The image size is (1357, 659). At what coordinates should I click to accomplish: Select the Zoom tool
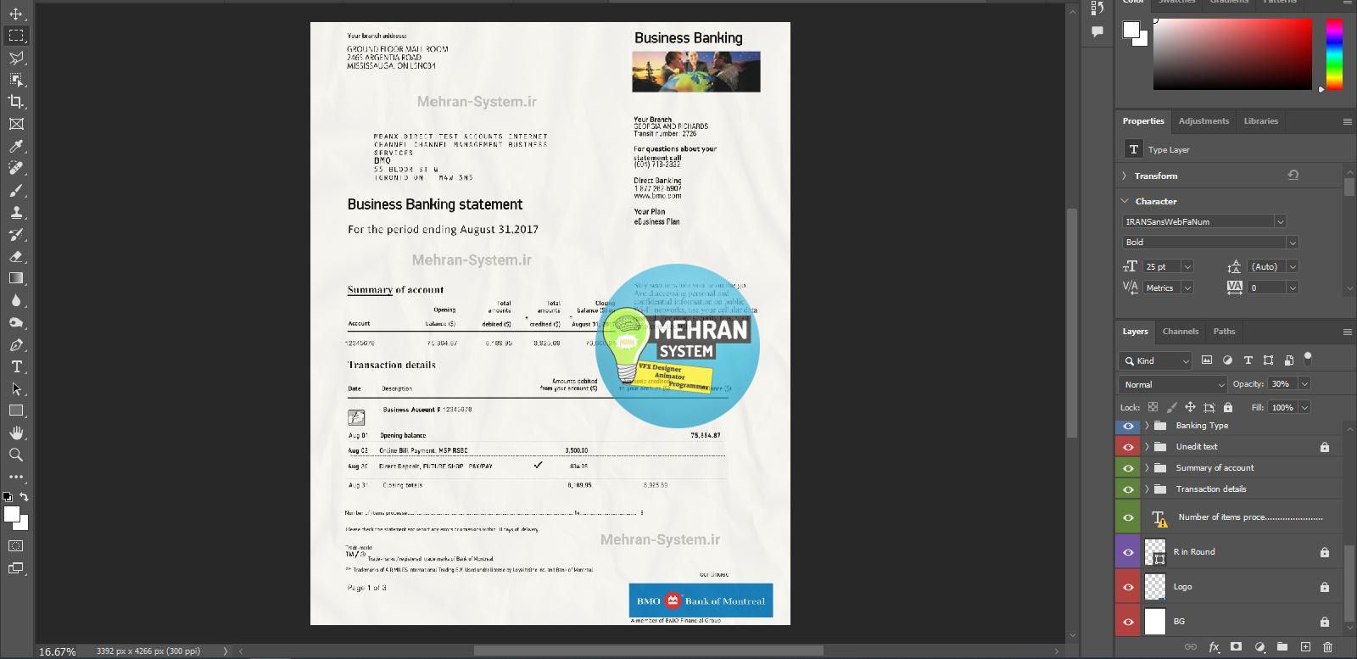[16, 455]
